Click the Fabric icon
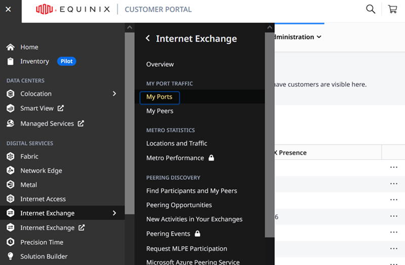This screenshot has width=405, height=265. [x=10, y=156]
